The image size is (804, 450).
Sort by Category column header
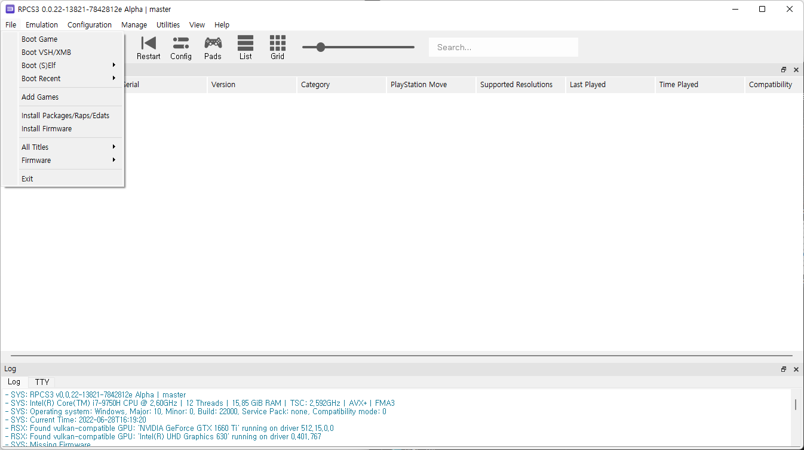click(342, 85)
